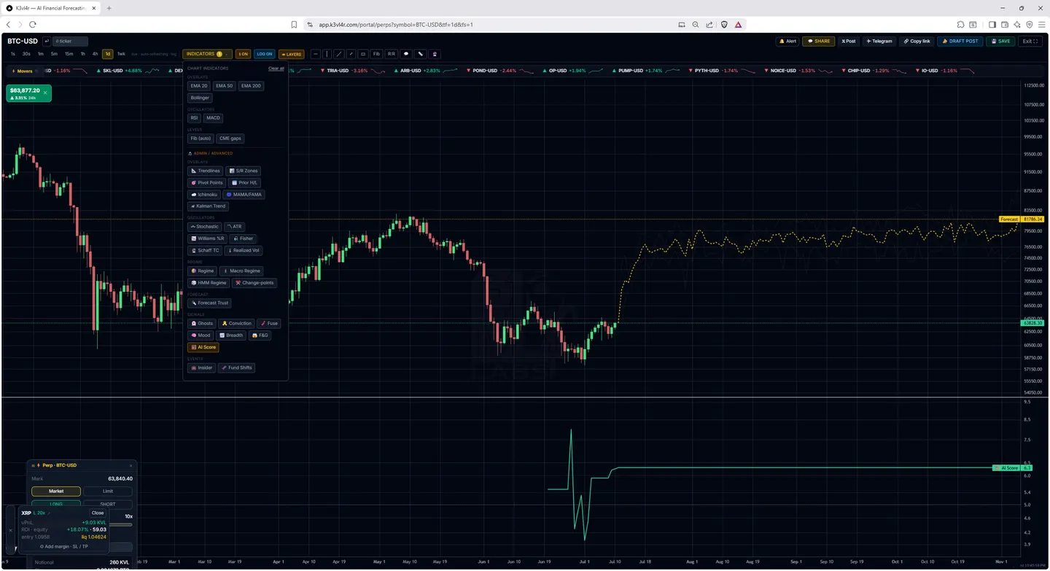1050x571 pixels.
Task: Select the comment bubble annotation tool
Action: (x=406, y=54)
